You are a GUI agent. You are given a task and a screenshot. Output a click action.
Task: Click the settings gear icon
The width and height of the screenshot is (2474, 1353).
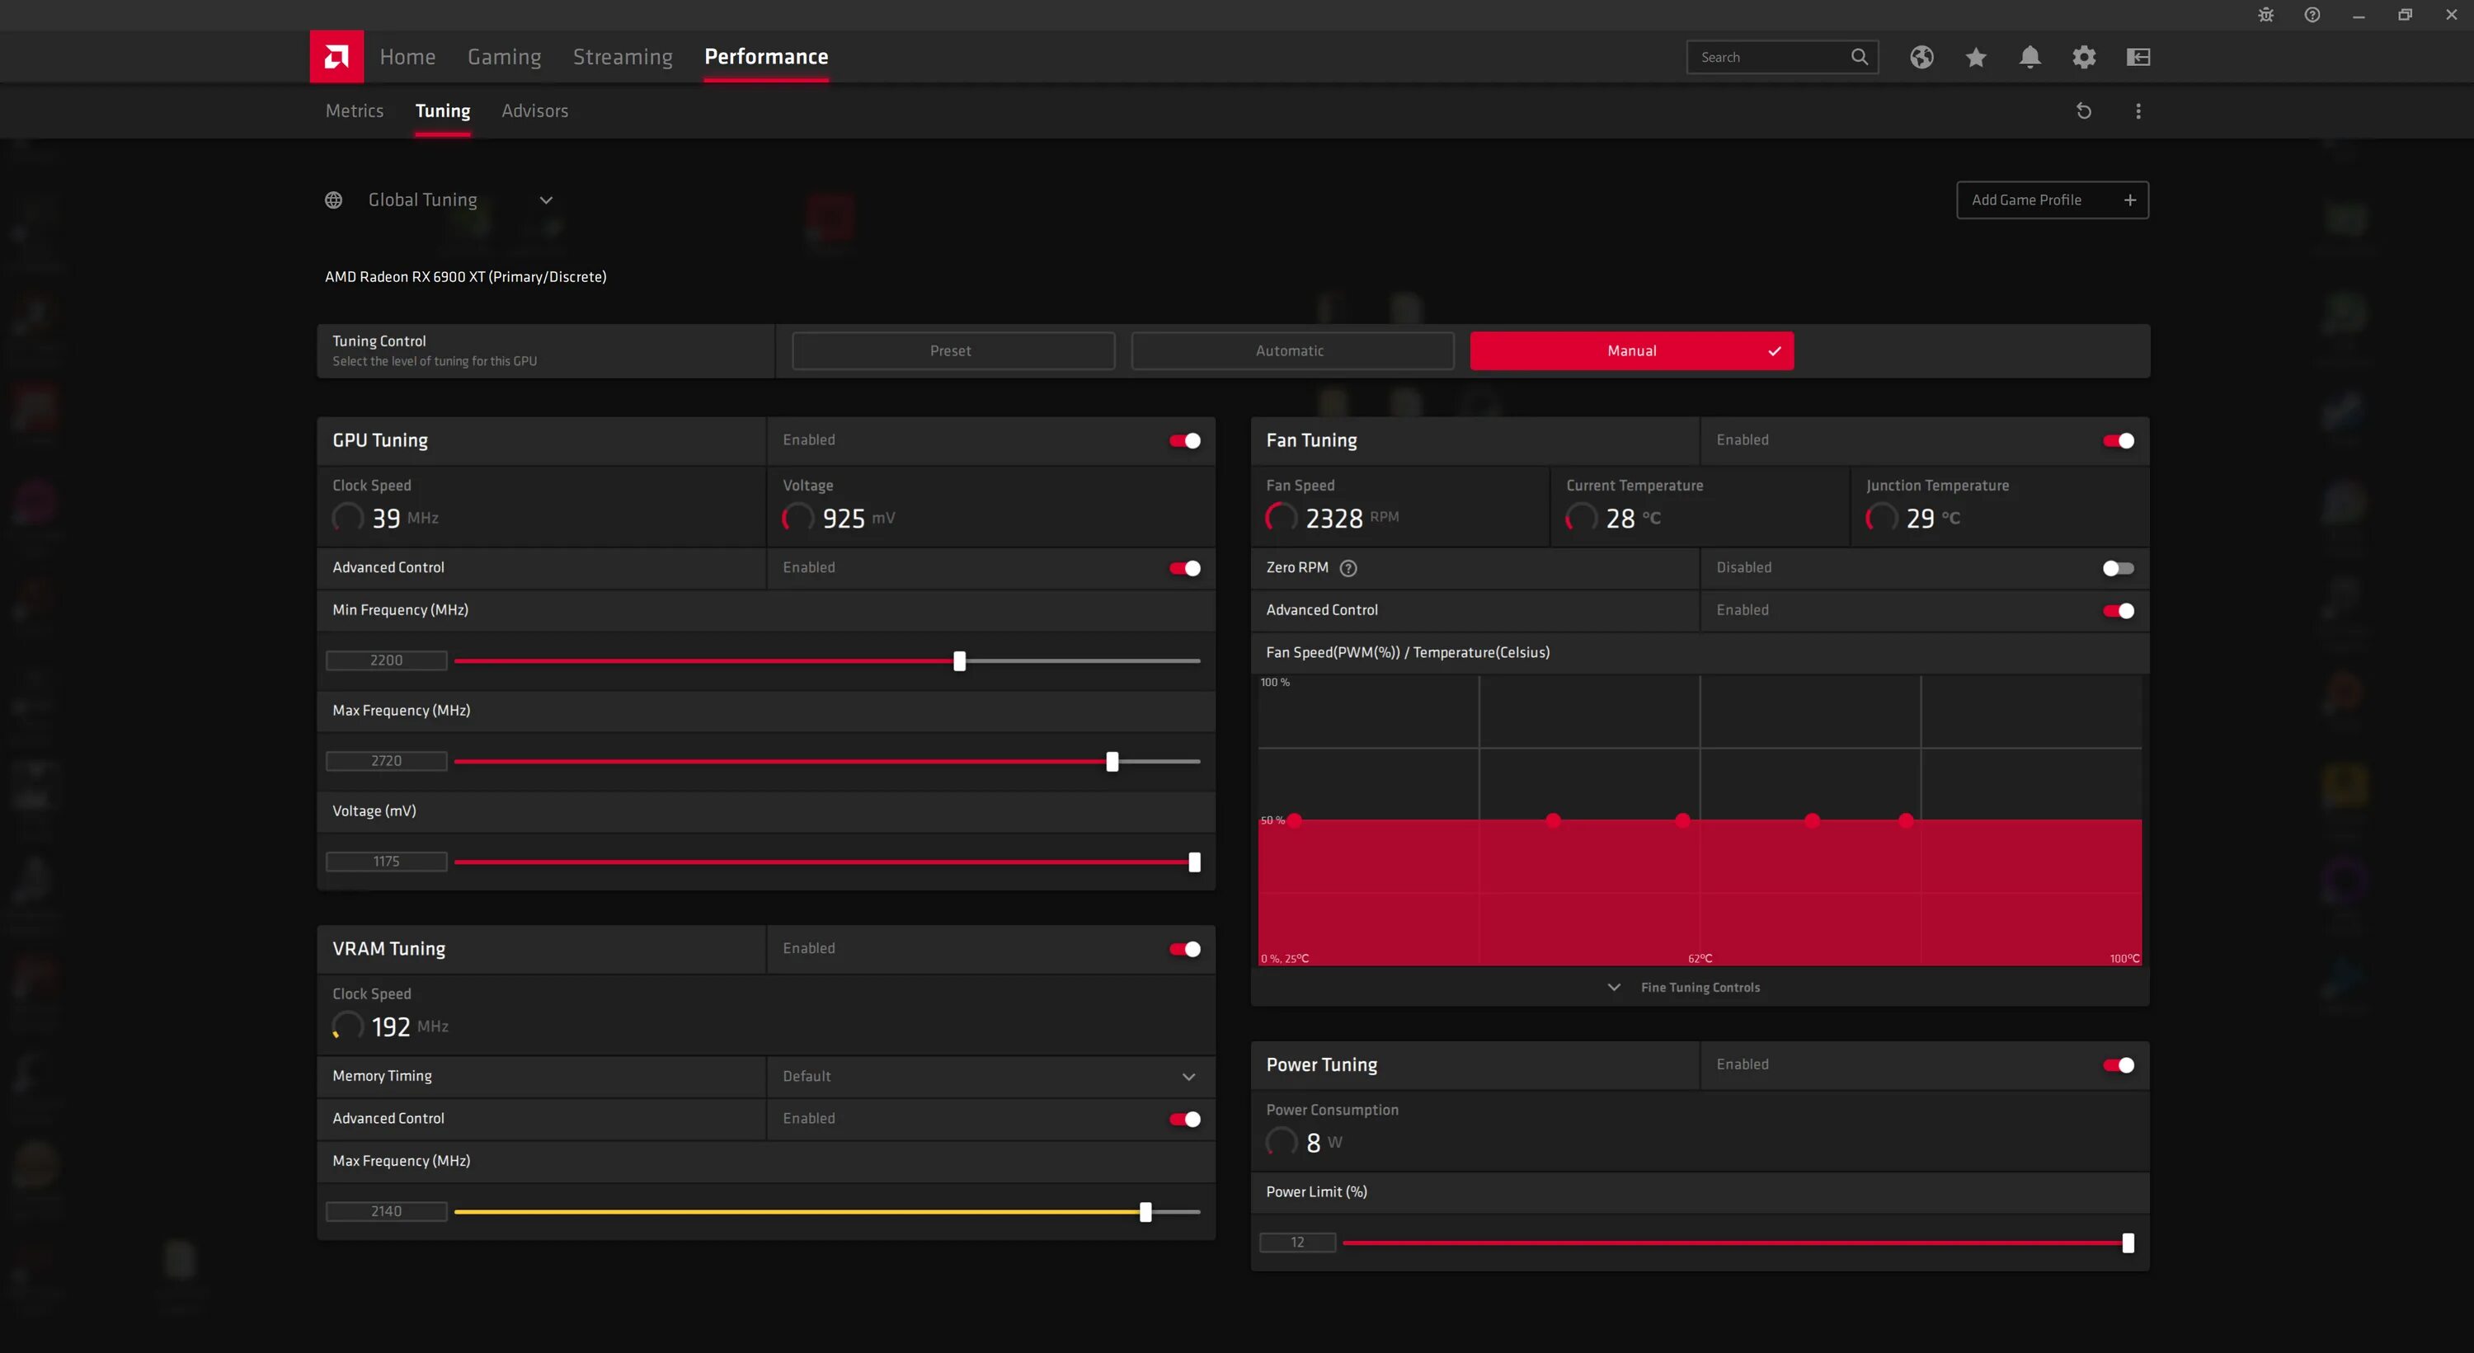2084,57
